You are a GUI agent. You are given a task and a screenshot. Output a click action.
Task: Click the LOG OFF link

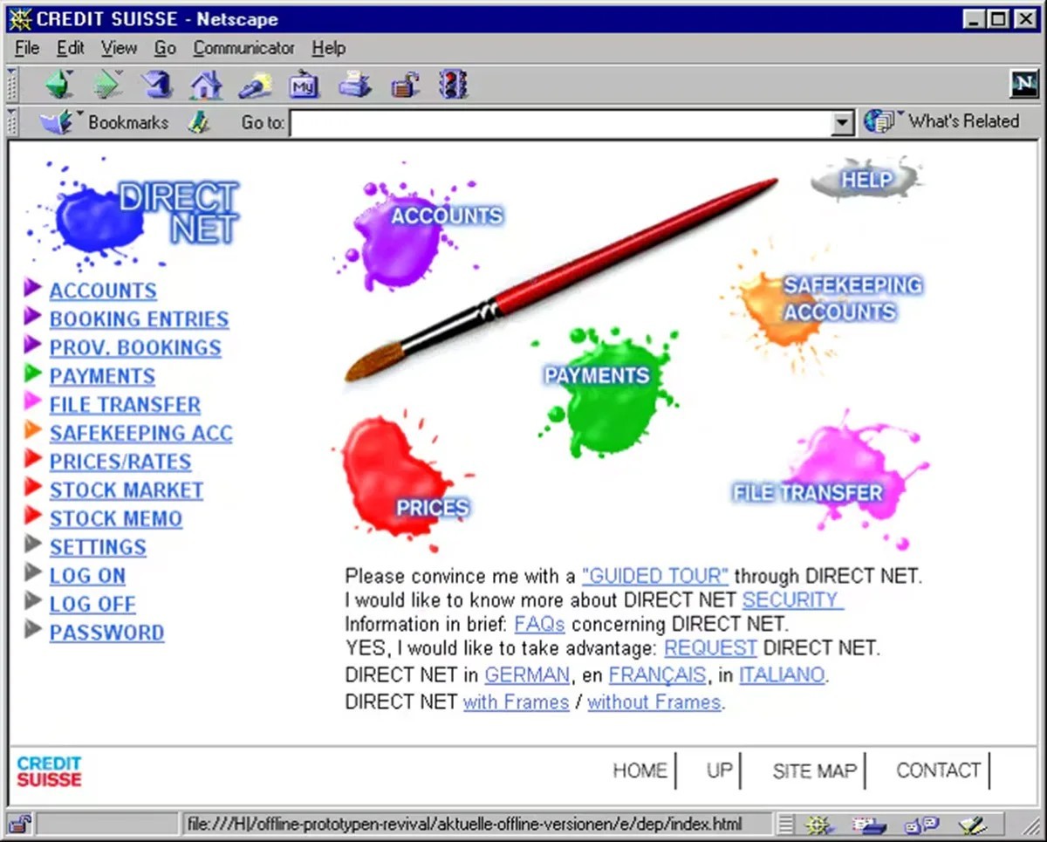92,605
